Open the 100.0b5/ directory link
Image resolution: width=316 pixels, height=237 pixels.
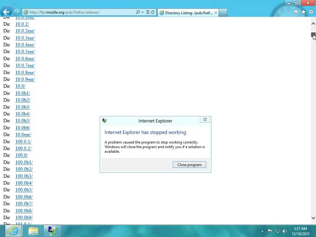24,190
